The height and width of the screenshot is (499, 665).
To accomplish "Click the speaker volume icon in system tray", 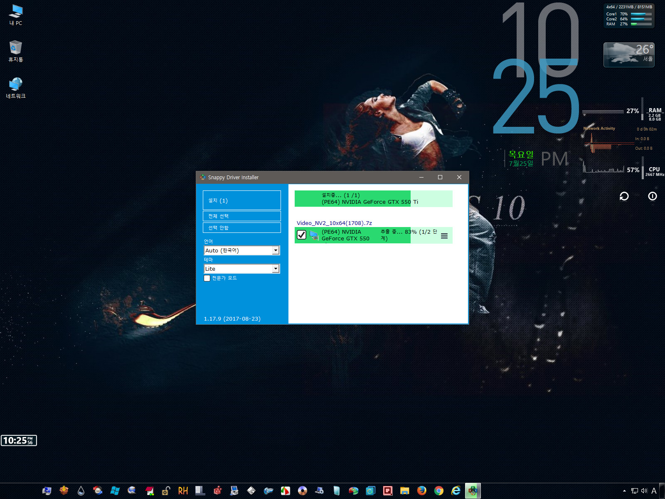I will [x=644, y=491].
